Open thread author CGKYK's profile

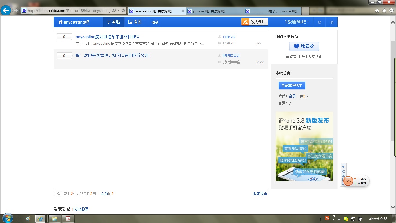tap(229, 37)
